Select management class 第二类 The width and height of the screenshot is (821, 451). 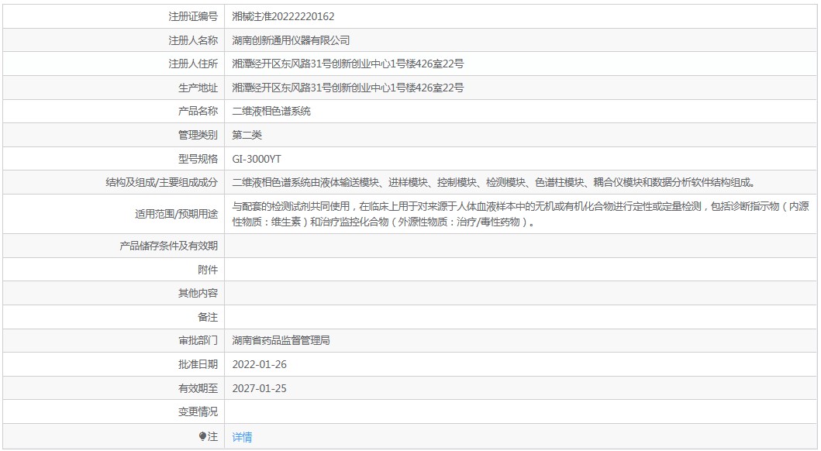(x=247, y=135)
